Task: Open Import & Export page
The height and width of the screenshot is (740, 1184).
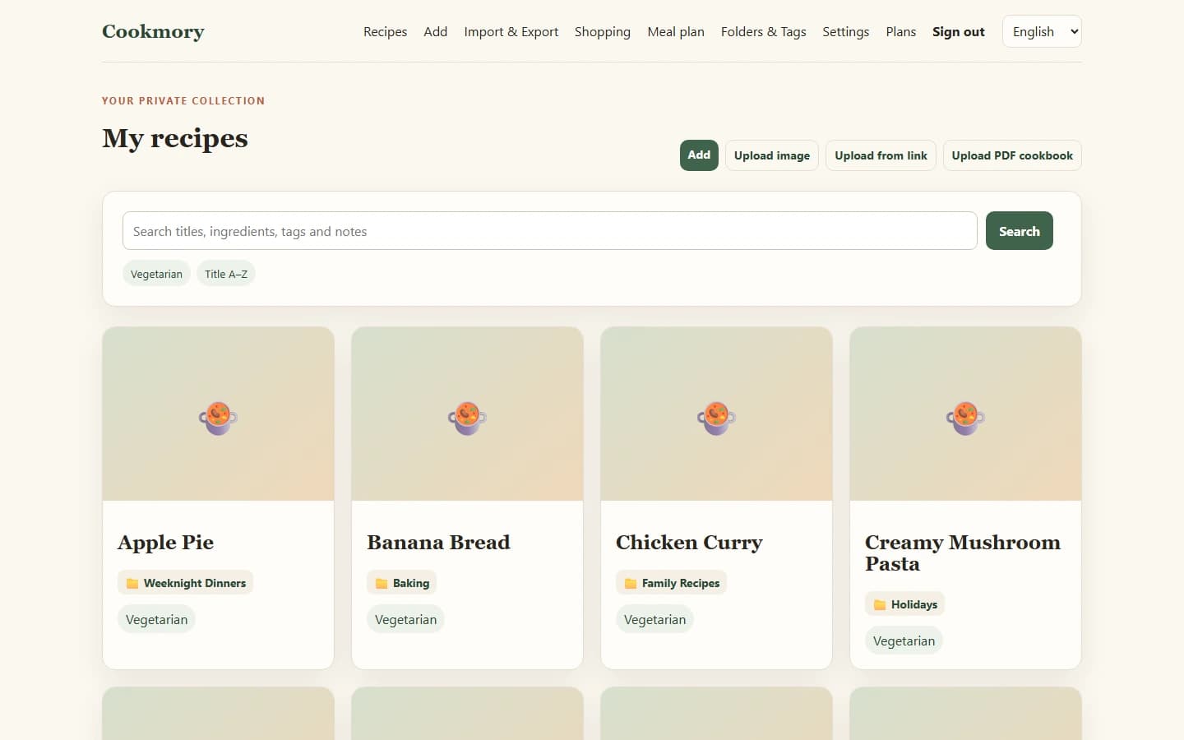Action: pyautogui.click(x=511, y=31)
